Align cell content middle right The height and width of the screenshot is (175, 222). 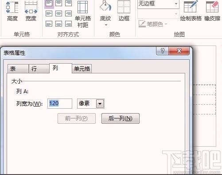[68, 14]
